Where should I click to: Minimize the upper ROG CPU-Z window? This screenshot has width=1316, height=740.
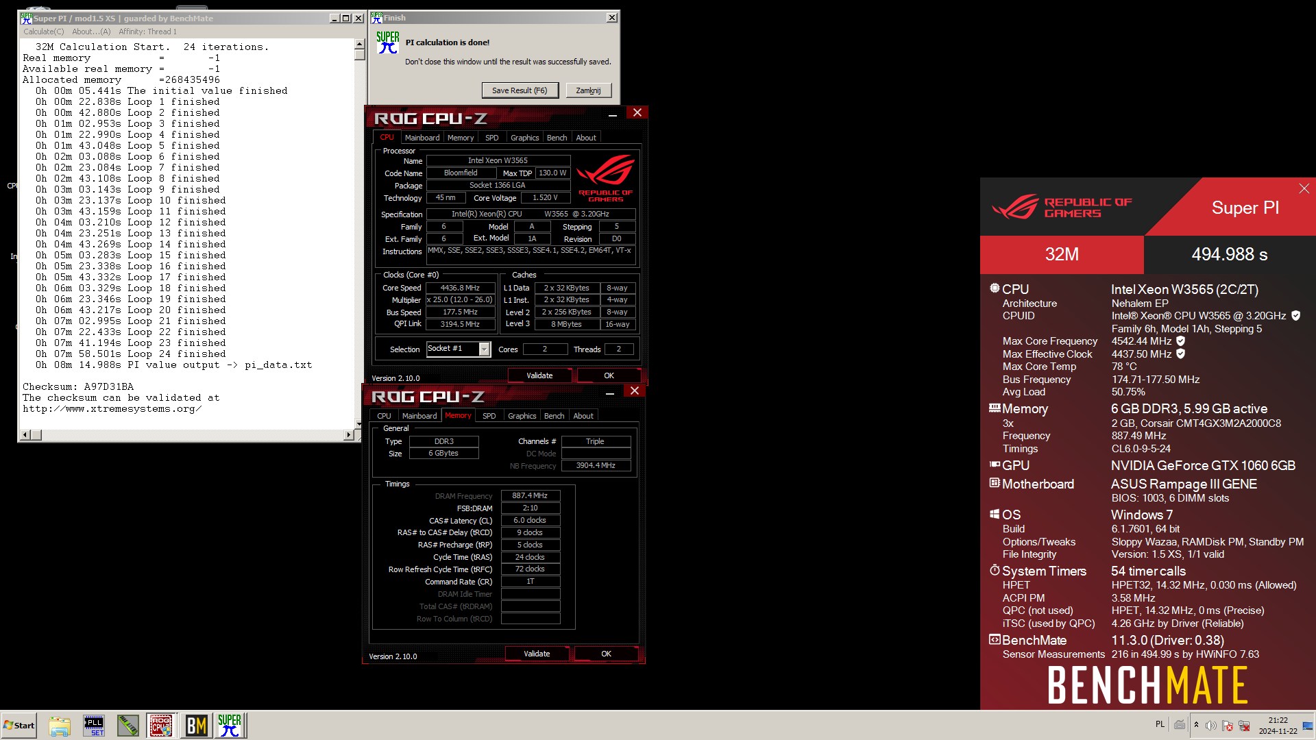tap(613, 114)
